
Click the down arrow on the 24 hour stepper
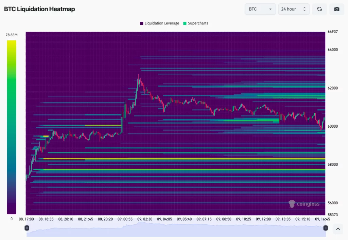(x=305, y=11)
